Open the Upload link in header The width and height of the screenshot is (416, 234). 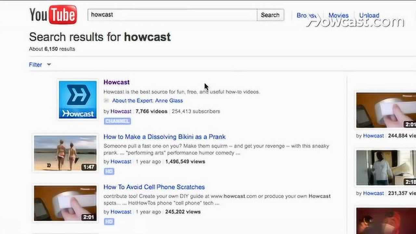click(369, 15)
